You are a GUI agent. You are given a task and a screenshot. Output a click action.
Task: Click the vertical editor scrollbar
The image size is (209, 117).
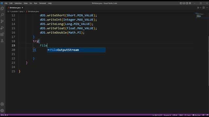tap(208, 61)
